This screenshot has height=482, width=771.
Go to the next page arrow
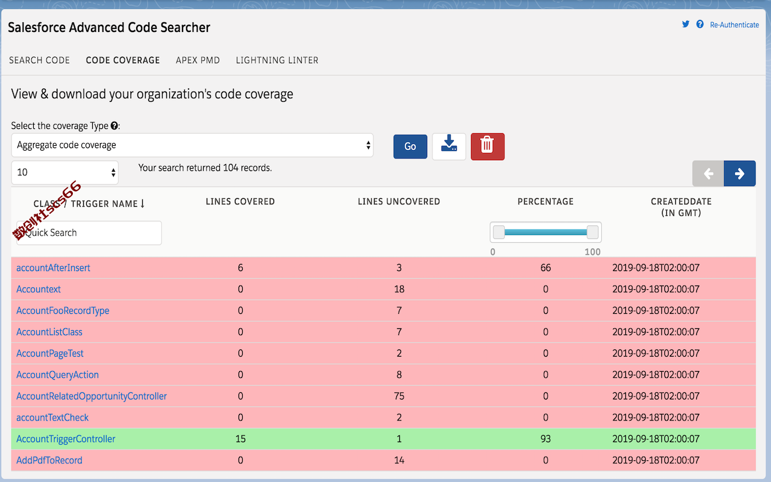[x=740, y=174]
